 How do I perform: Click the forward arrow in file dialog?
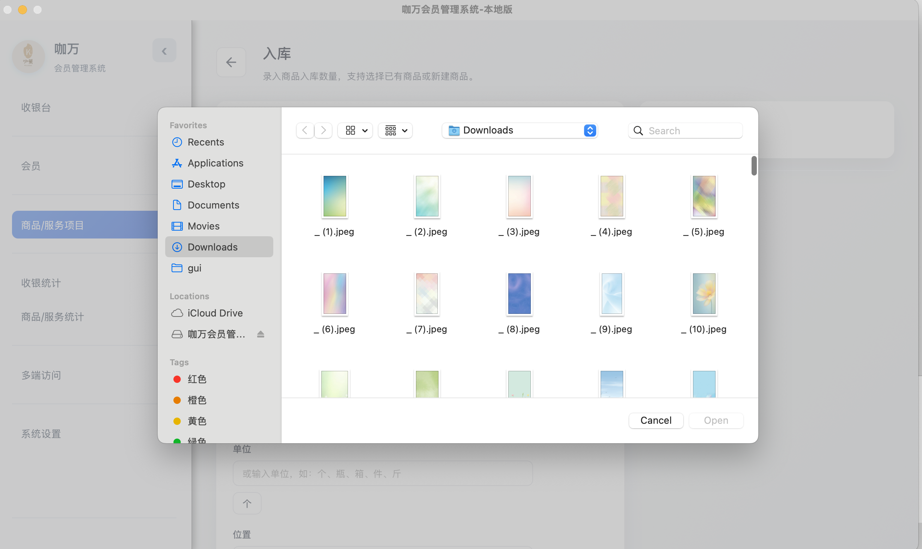[x=323, y=130]
